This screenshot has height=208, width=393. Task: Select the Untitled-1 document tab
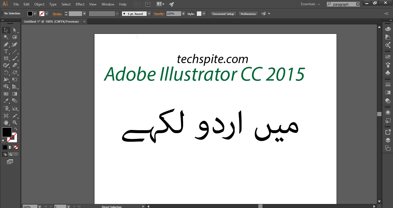click(x=52, y=21)
